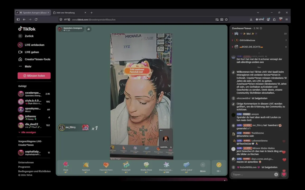
Task: Click Münzen holen button
Action: [34, 75]
